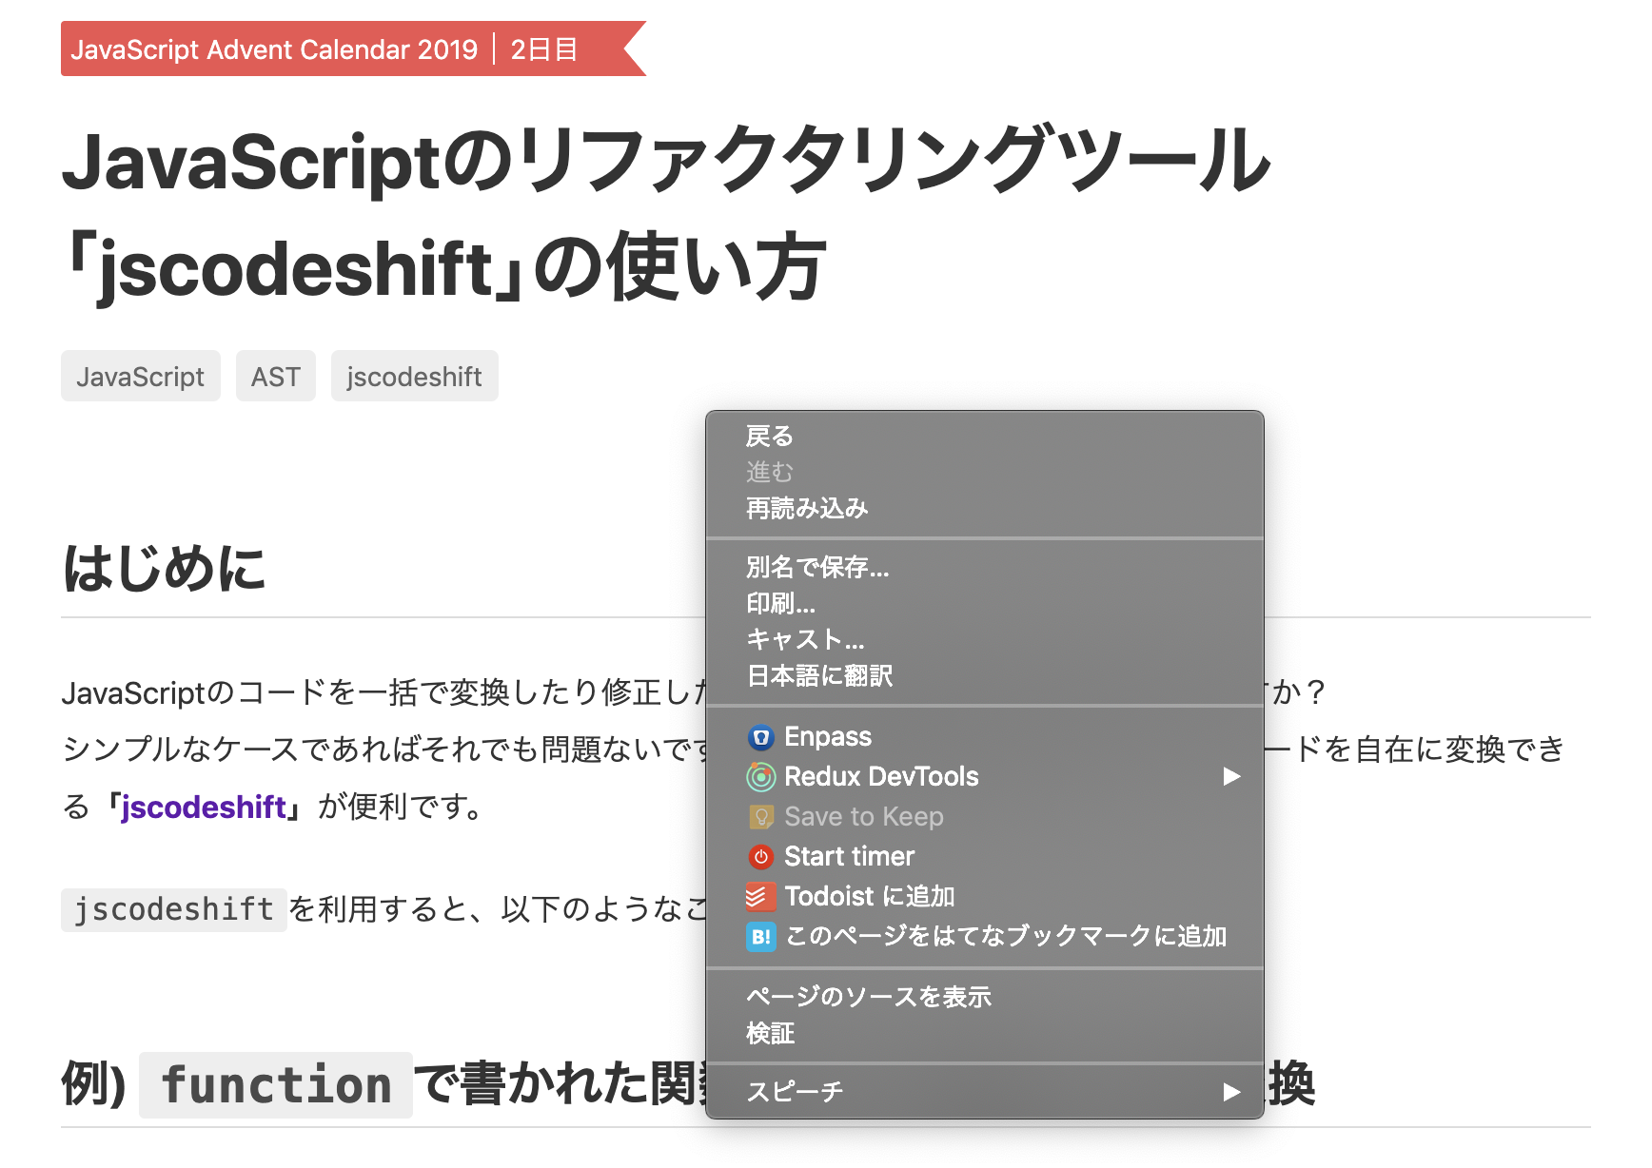Expand the Redux DevTools submenu arrow
1652x1168 pixels.
pos(1231,777)
